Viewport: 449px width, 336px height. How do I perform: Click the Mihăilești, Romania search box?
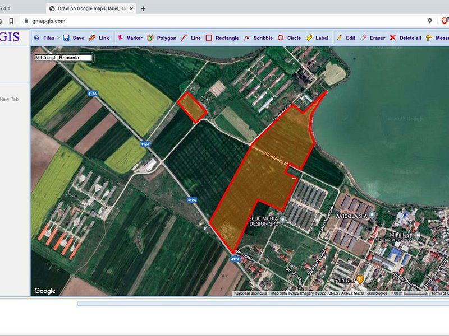[x=63, y=58]
